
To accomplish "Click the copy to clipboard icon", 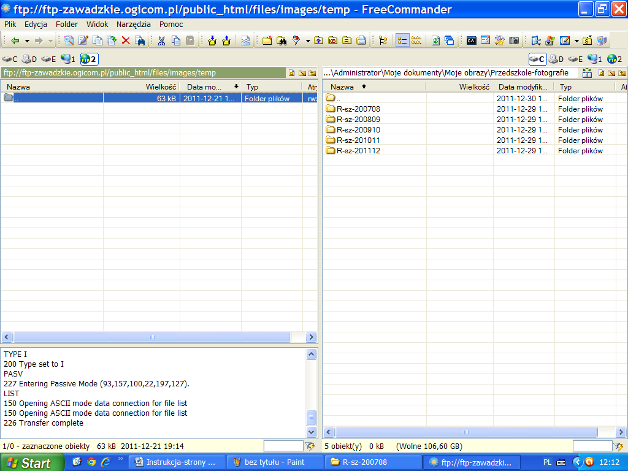I will coord(176,40).
